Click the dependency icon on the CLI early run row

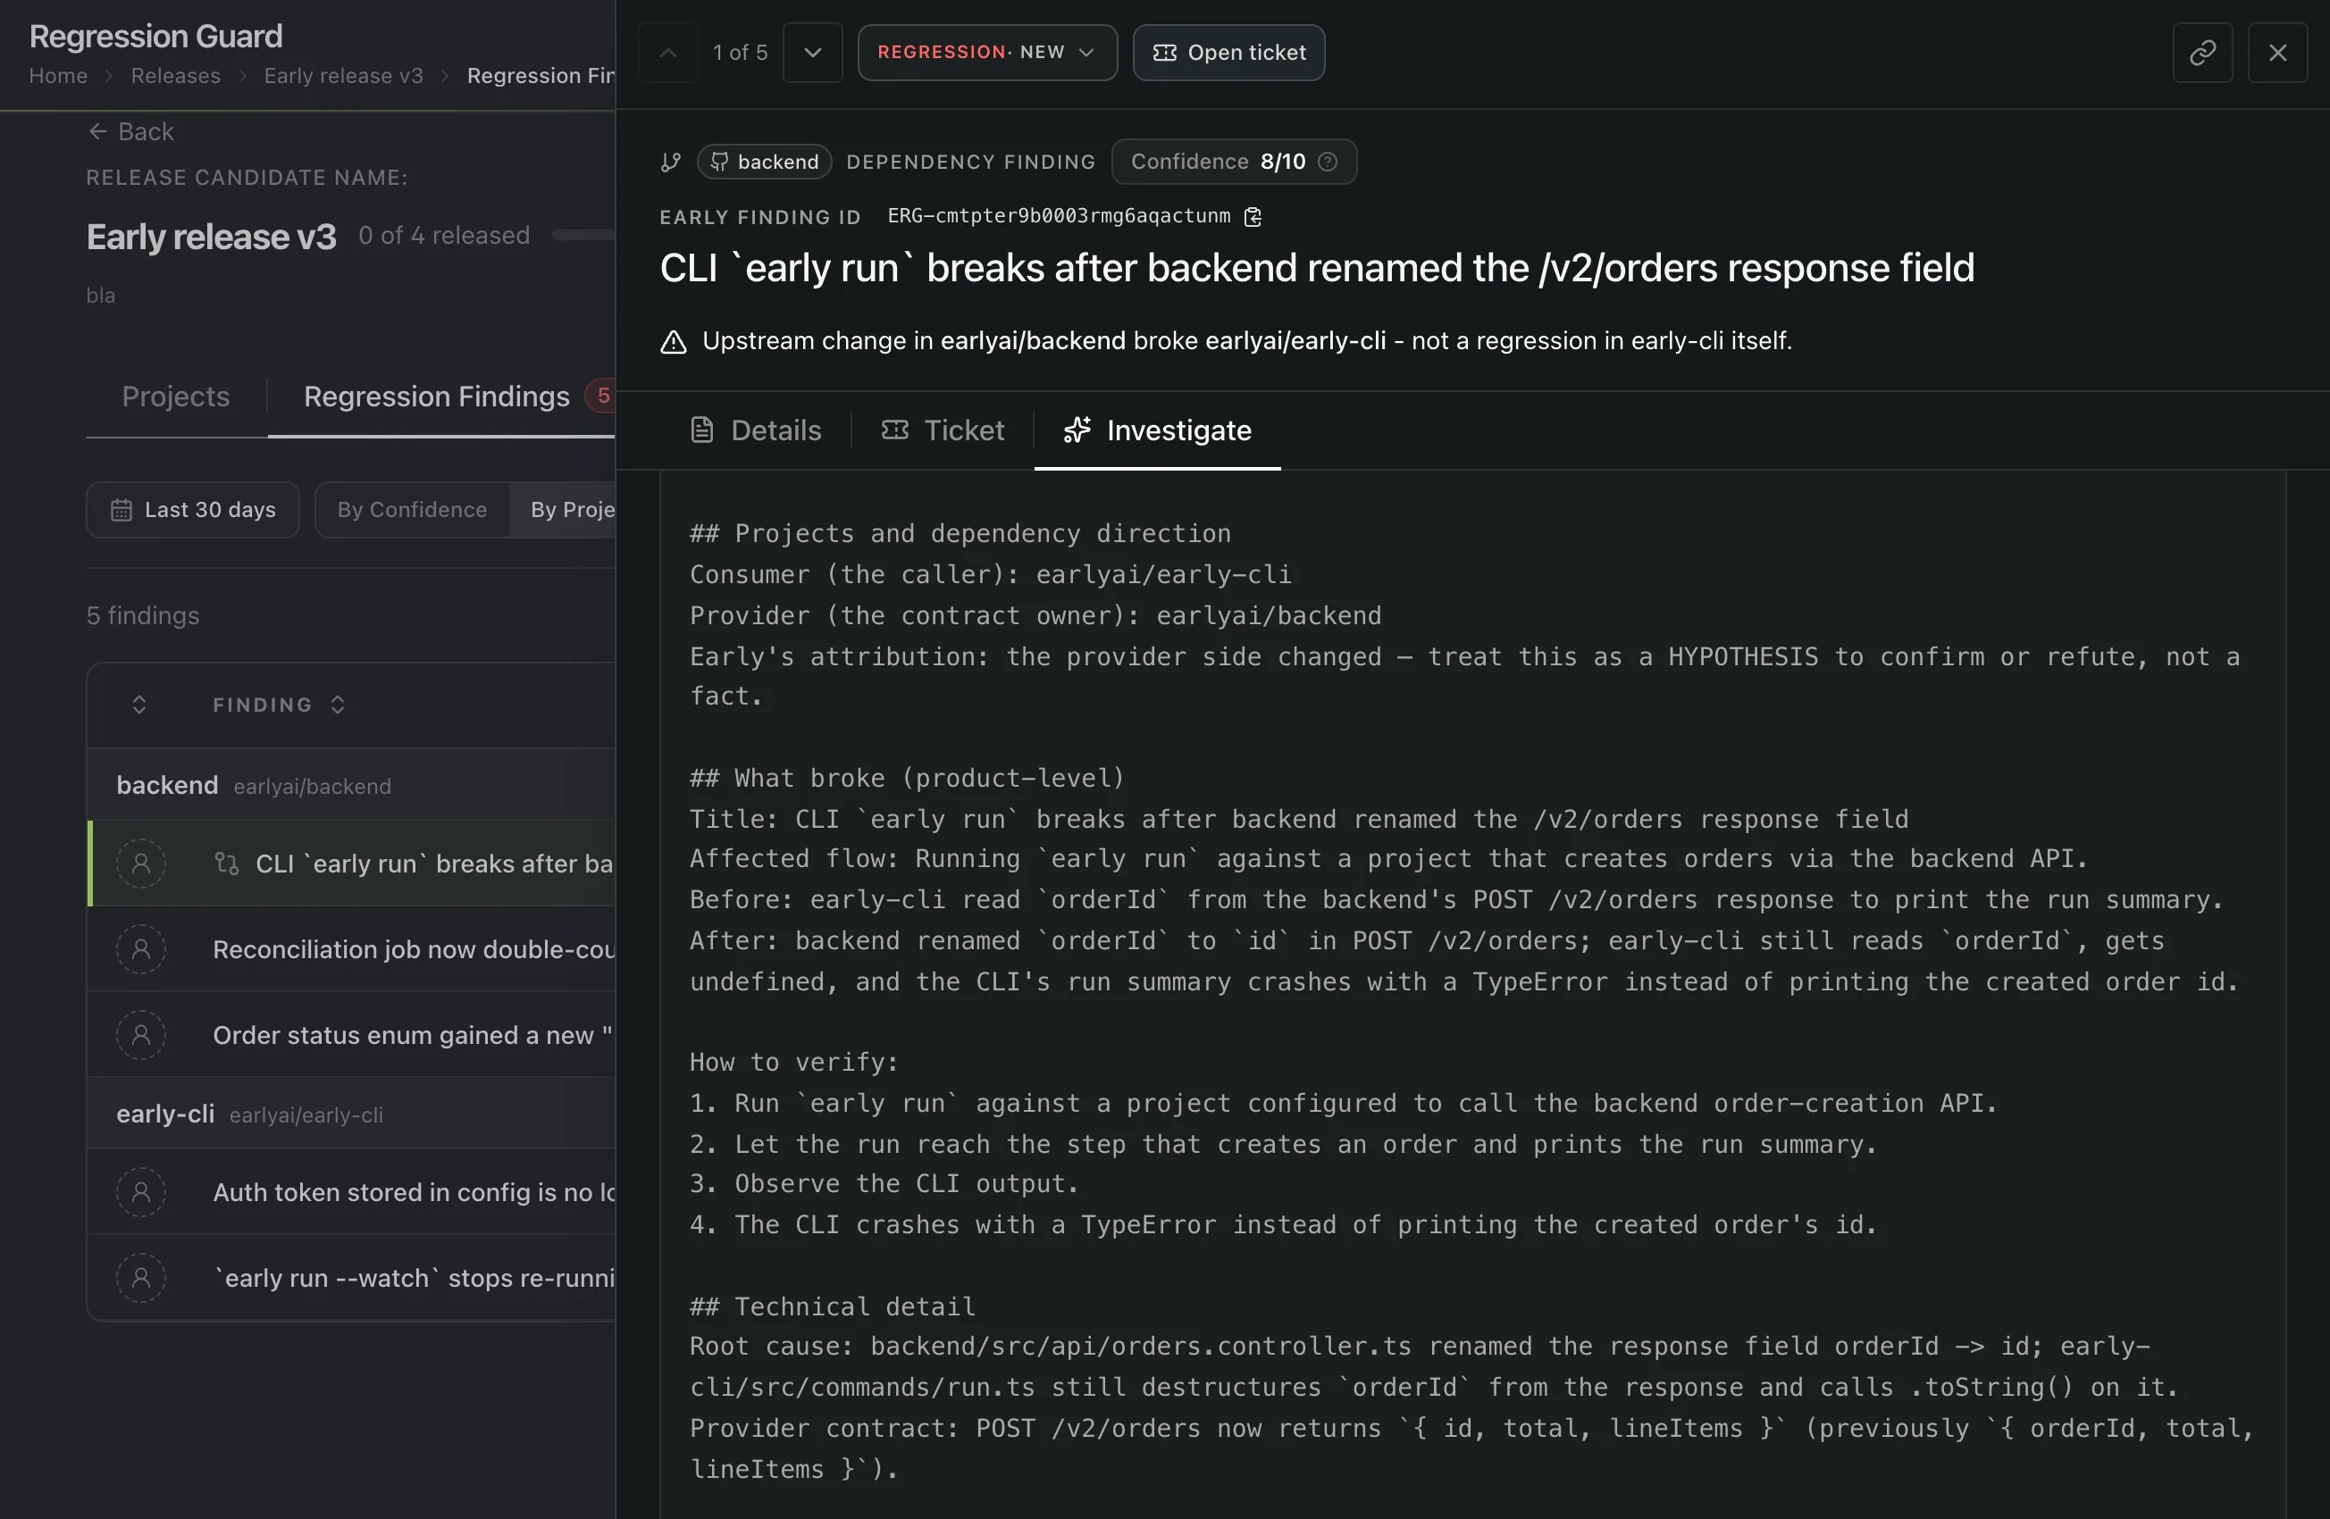coord(226,864)
